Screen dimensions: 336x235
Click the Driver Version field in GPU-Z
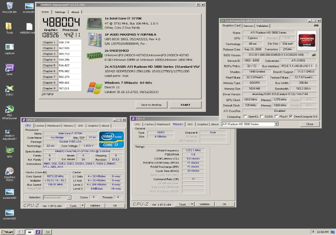pos(280,94)
